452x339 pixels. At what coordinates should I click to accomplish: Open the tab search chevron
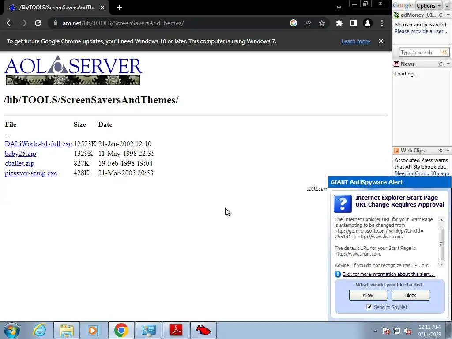[x=339, y=8]
